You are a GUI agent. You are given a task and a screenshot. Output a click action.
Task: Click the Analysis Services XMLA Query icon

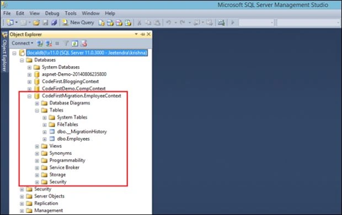[128, 23]
